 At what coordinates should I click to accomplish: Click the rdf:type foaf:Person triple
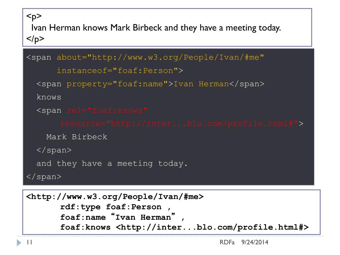(111, 207)
